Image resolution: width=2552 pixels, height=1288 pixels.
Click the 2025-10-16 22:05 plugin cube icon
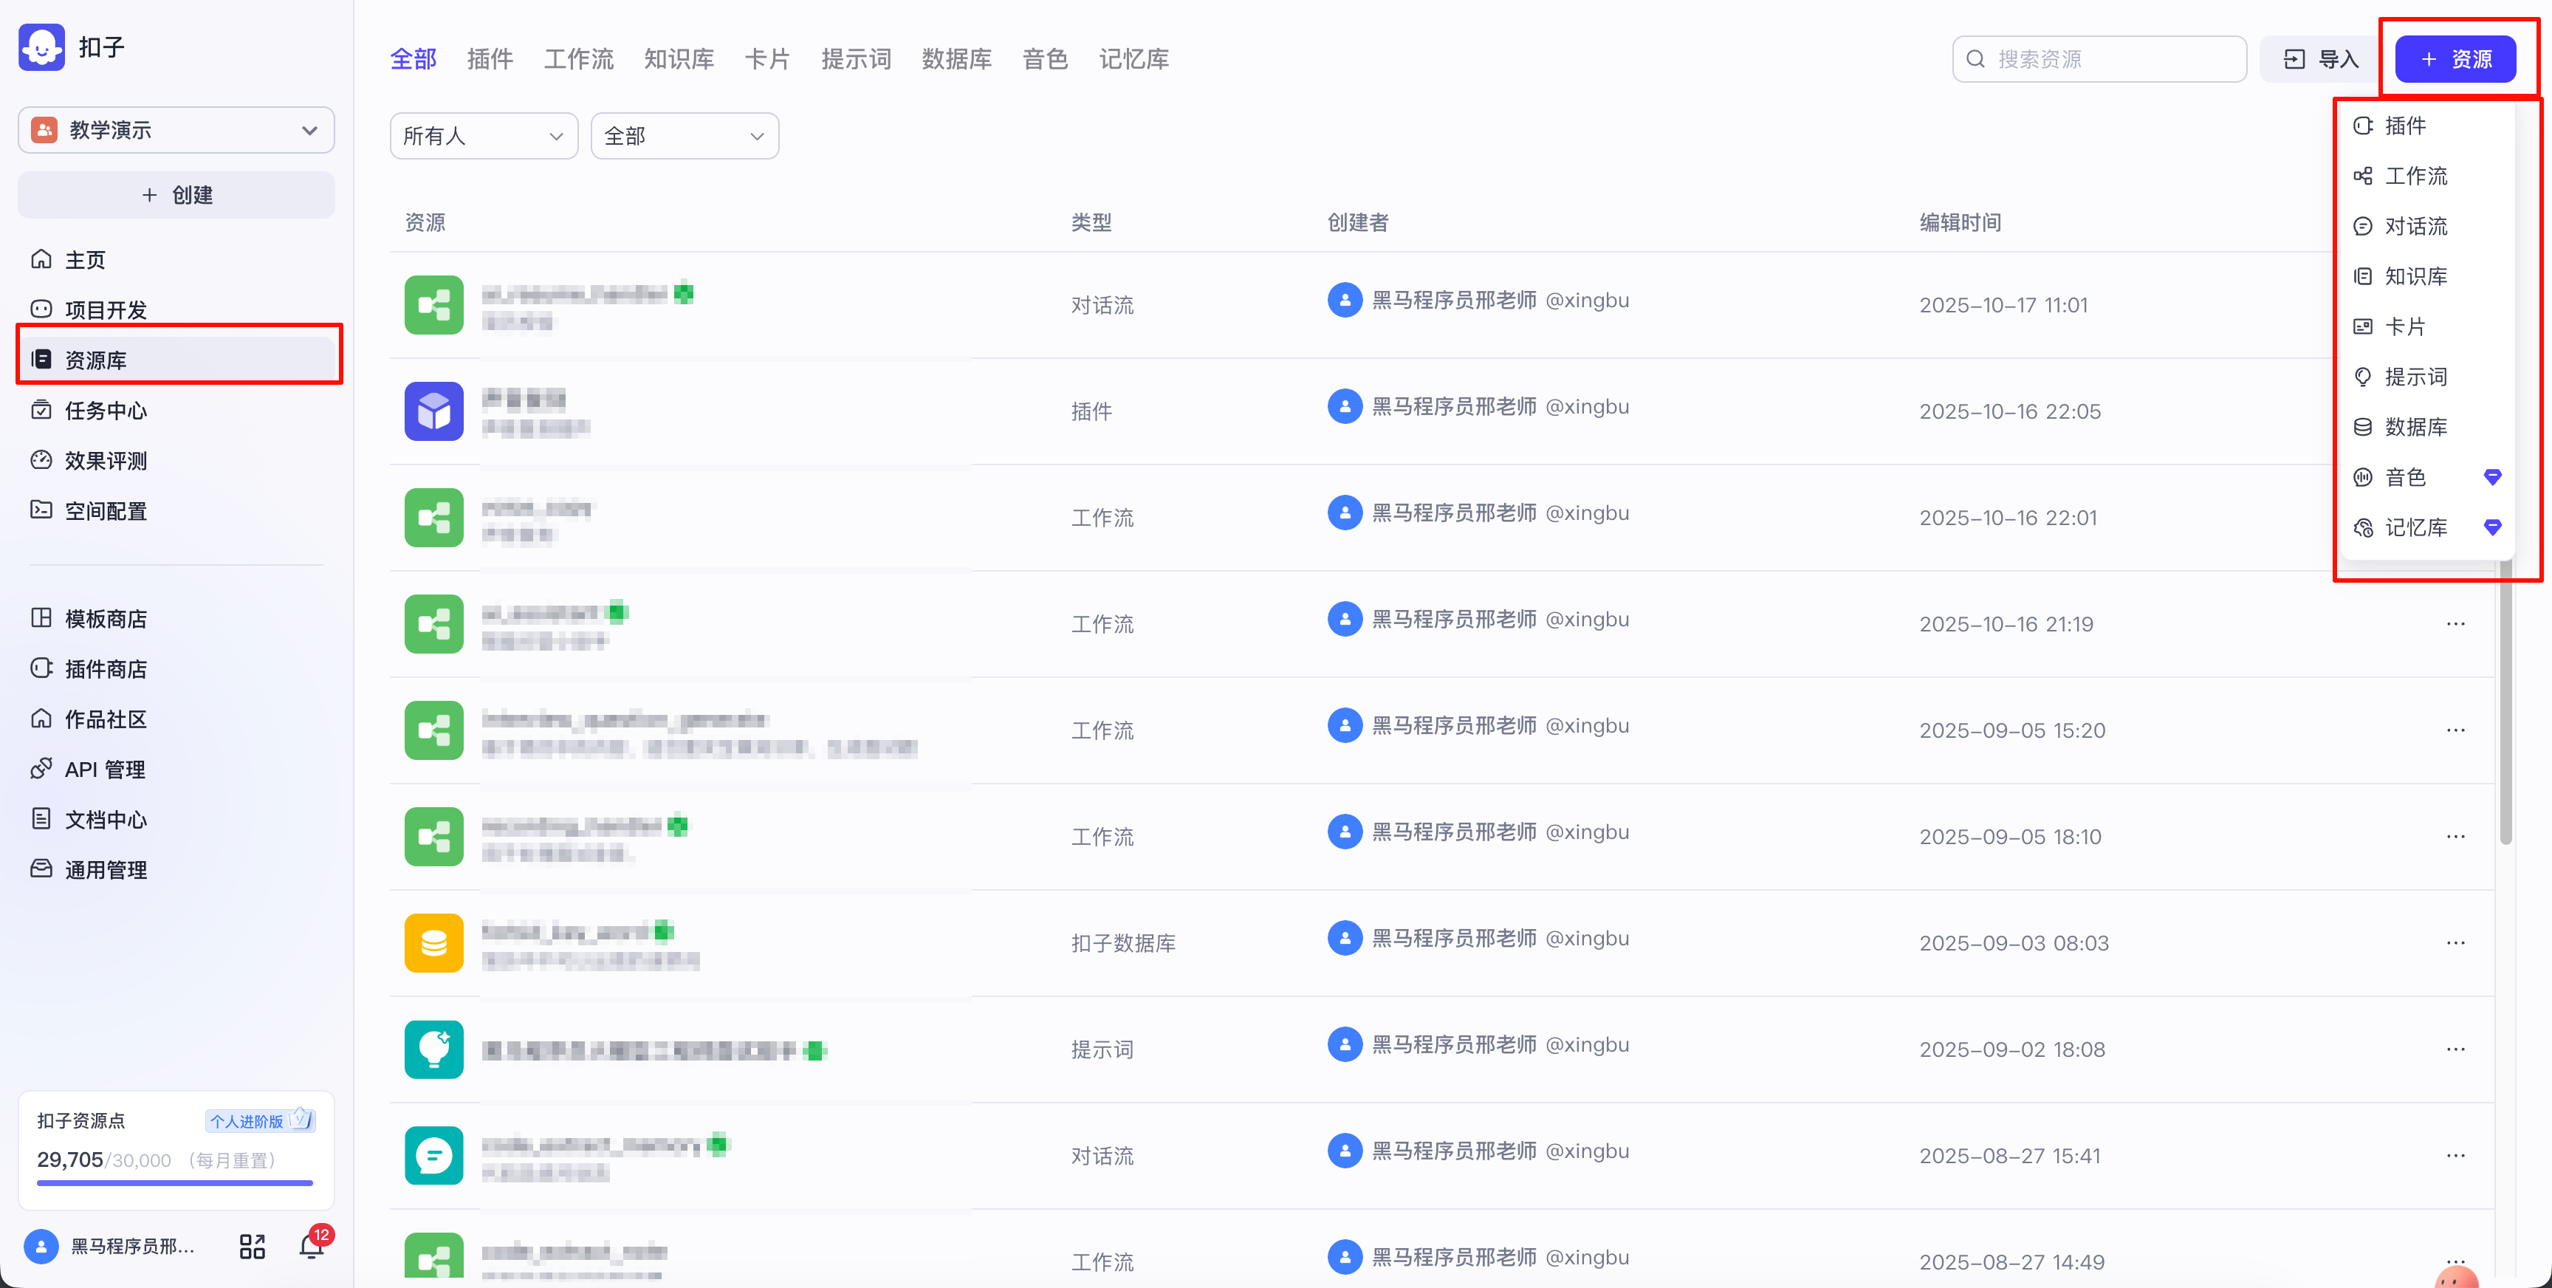433,411
